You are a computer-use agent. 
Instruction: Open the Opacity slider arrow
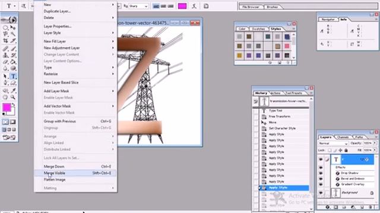pos(375,143)
